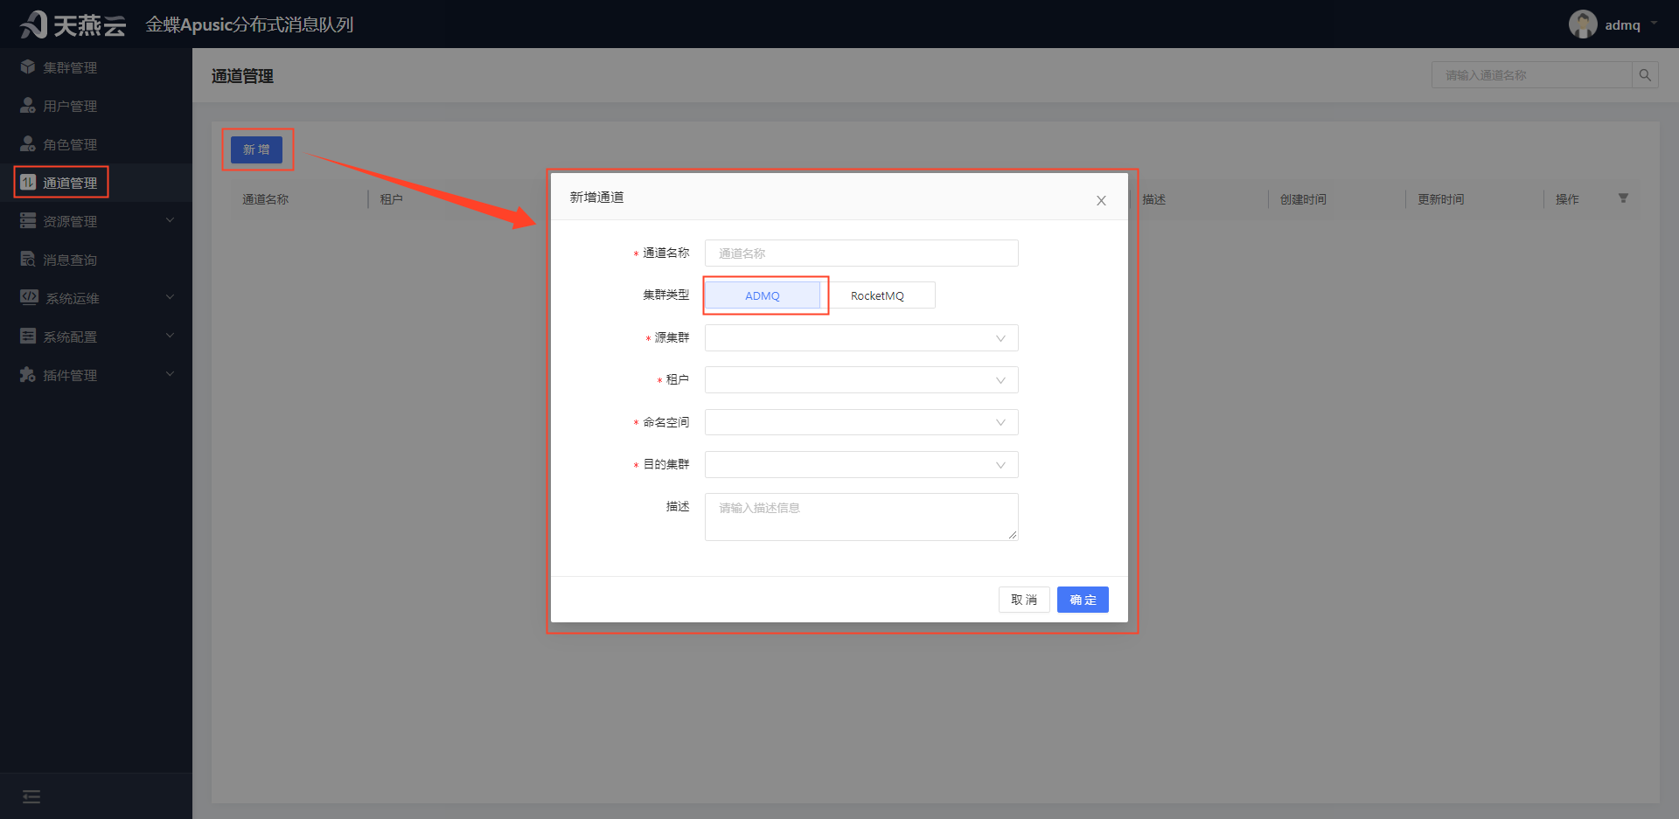This screenshot has height=819, width=1679.
Task: Open 资源管理 menu item
Action: [96, 221]
